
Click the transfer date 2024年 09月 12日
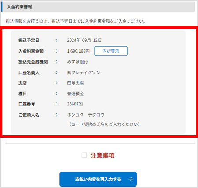coord(84,40)
